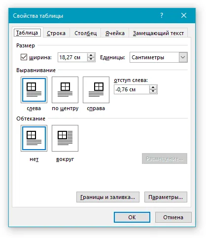The image size is (206, 238).
Task: Open Параметры options button
Action: coord(166,197)
